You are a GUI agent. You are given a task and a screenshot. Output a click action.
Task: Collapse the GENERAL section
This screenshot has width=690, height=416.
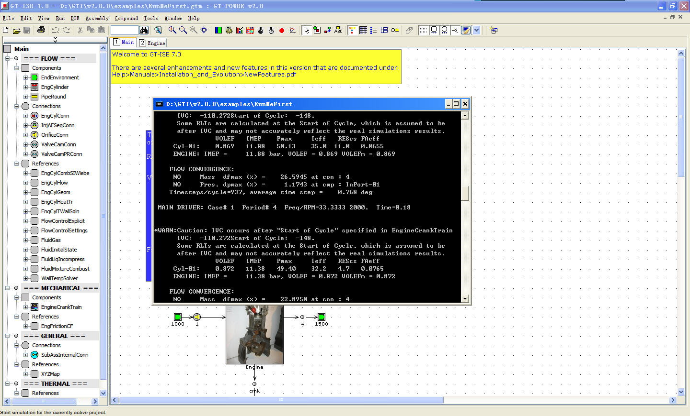coord(7,336)
